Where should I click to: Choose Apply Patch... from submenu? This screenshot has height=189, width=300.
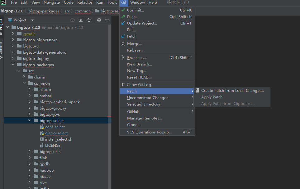point(232,97)
